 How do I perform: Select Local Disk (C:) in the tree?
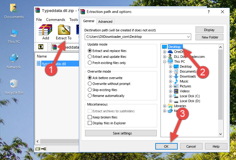point(190,96)
